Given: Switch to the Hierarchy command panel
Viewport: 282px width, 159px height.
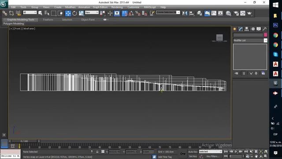Looking at the screenshot, I should tap(247, 29).
